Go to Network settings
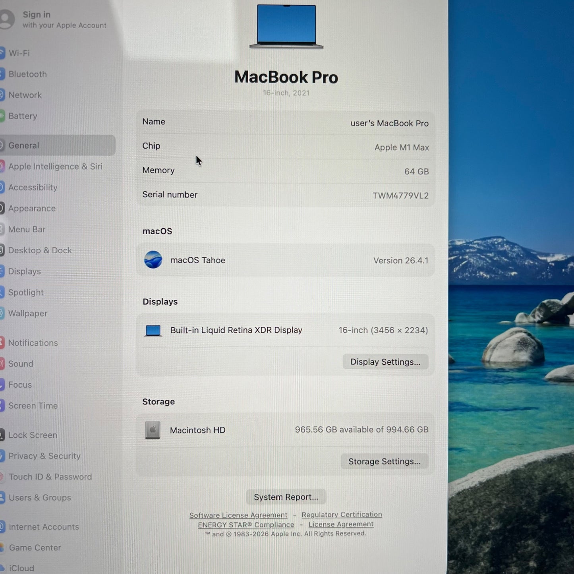The image size is (574, 574). point(25,95)
